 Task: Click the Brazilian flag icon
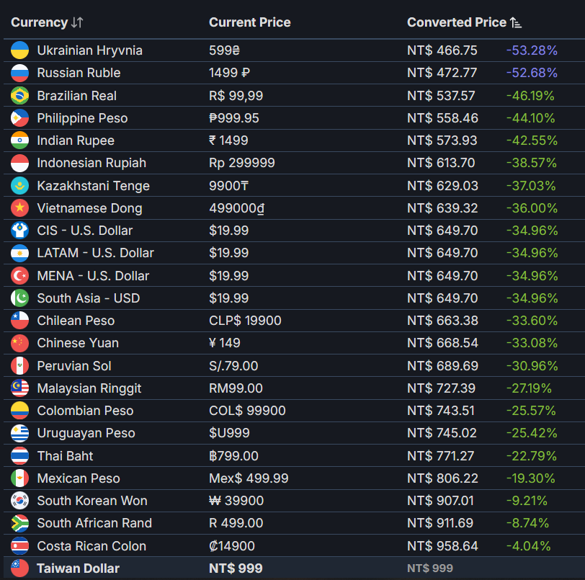point(19,96)
